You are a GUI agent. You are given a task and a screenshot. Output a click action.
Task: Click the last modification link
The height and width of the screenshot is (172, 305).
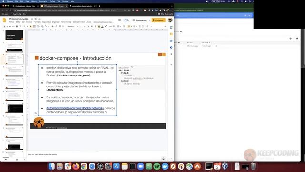(103, 22)
